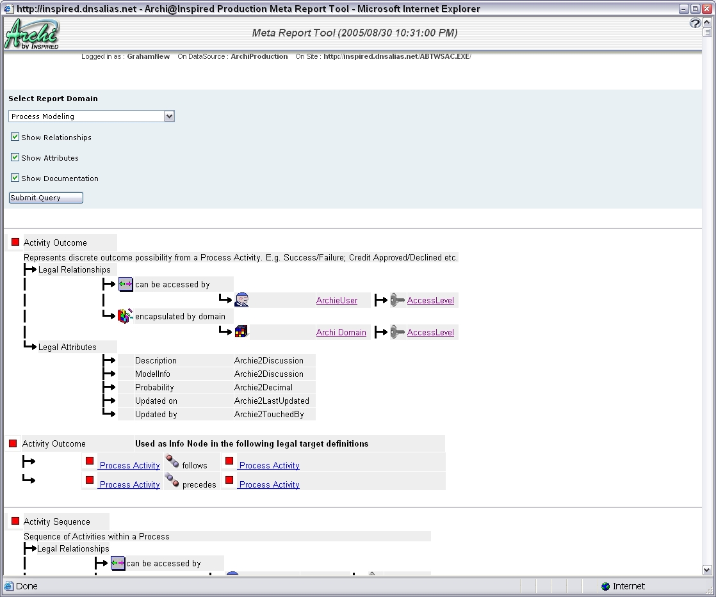Click the 'precedes' relationship icon
716x597 pixels.
coord(172,481)
